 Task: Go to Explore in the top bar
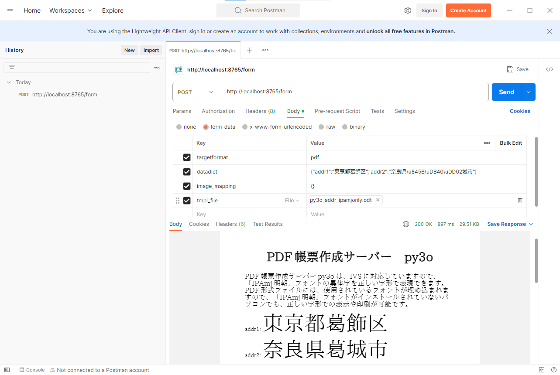113,10
